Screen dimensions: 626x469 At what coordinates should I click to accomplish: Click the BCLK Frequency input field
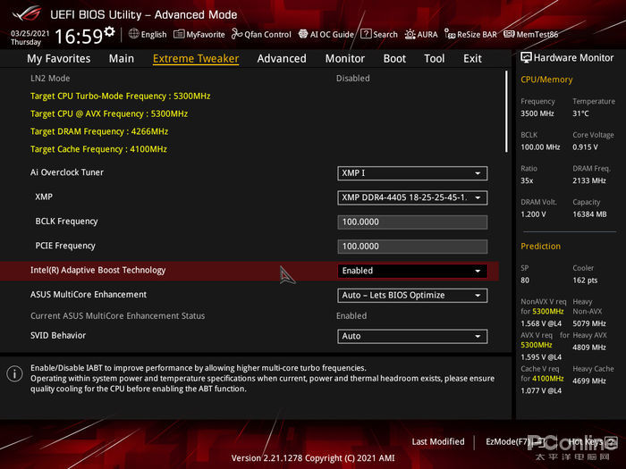412,222
